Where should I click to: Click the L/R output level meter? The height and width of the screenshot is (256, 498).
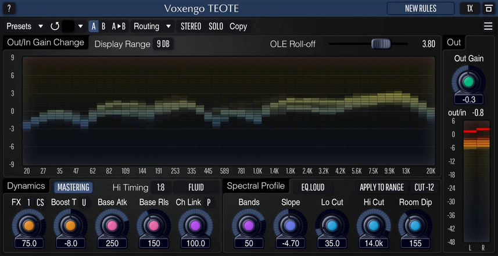[x=476, y=182]
